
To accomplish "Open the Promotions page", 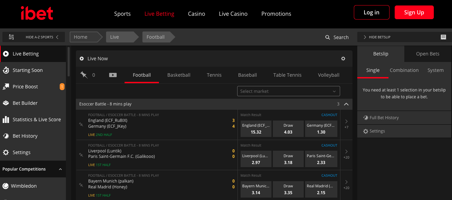I will point(276,14).
